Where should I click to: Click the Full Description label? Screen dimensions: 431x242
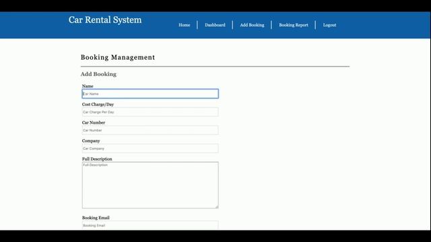[x=97, y=159]
